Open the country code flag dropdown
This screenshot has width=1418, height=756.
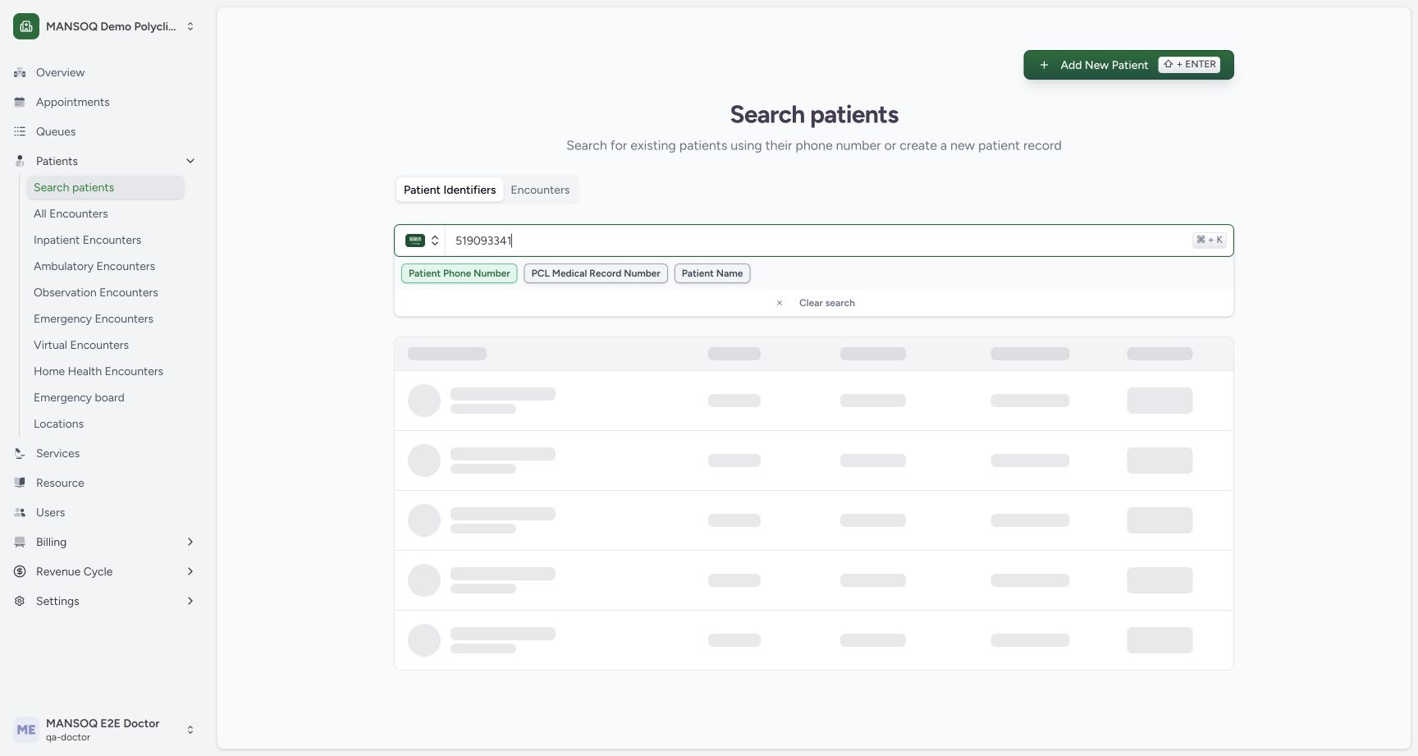[x=422, y=241]
